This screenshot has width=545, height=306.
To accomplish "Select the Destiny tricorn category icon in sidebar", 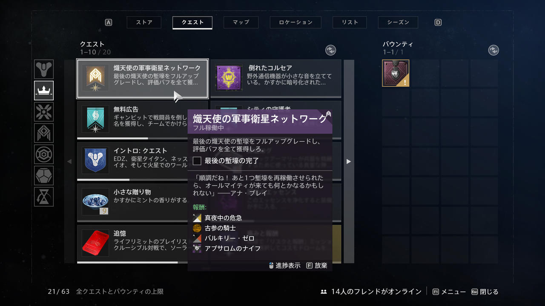I will pyautogui.click(x=44, y=69).
